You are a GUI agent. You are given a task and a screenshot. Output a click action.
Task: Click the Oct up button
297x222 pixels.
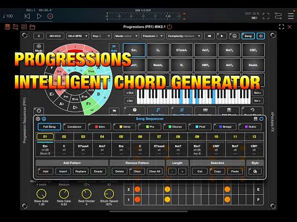[257, 92]
